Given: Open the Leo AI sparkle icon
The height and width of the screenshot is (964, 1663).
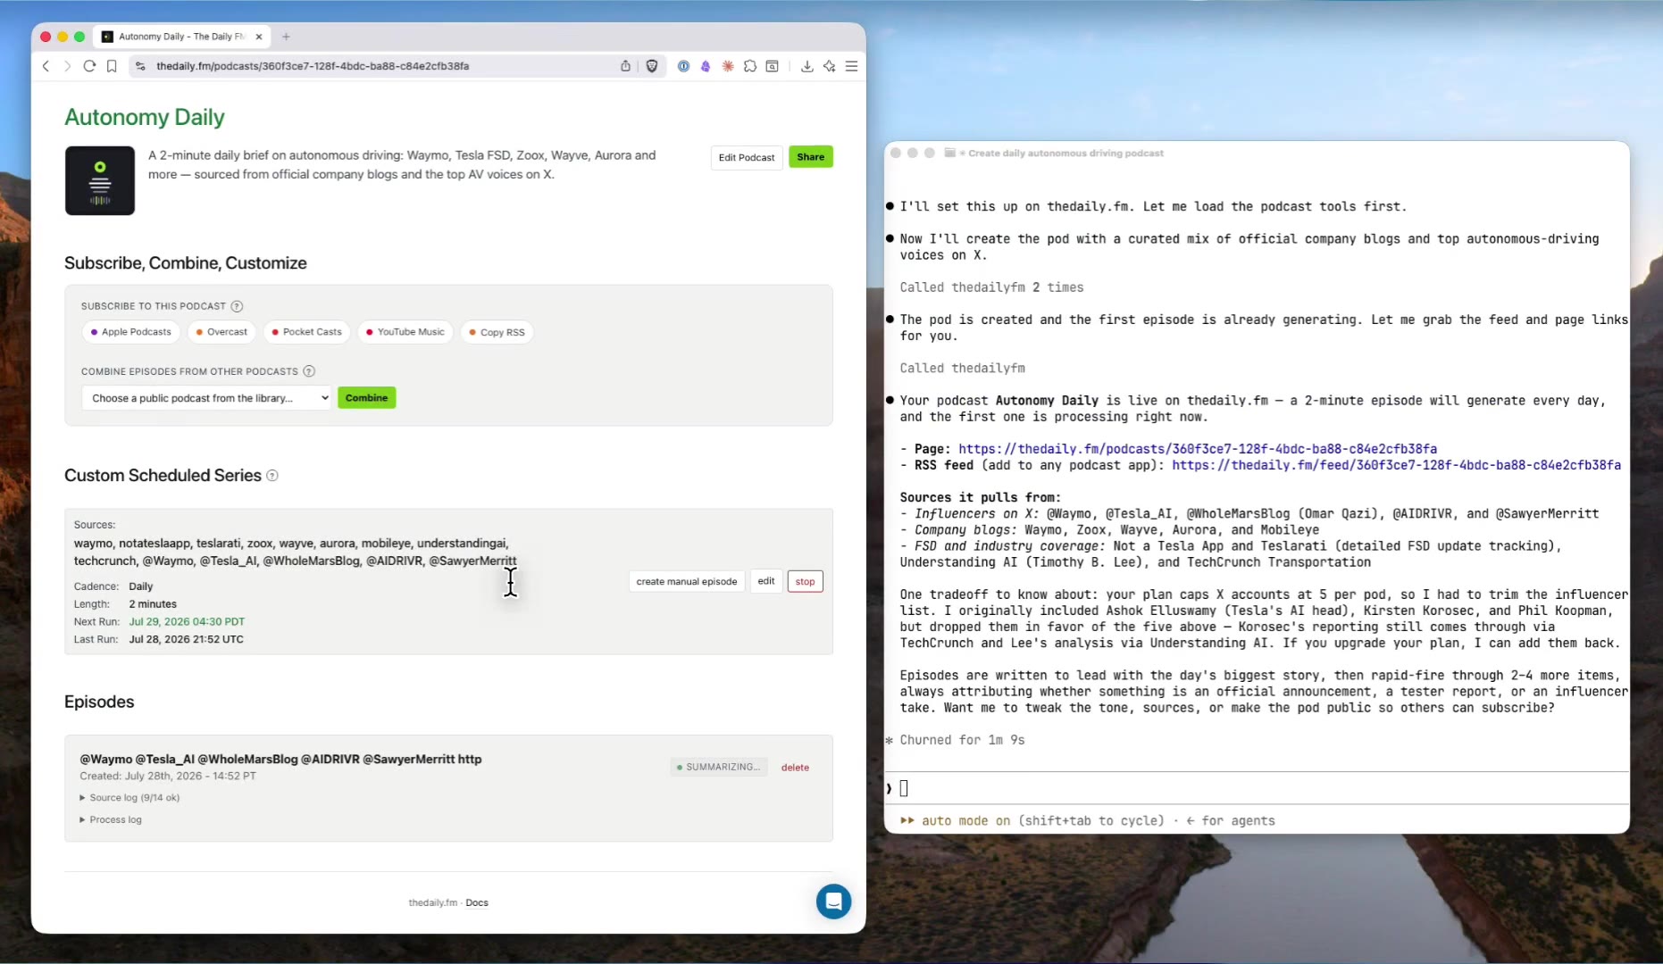Looking at the screenshot, I should (830, 66).
